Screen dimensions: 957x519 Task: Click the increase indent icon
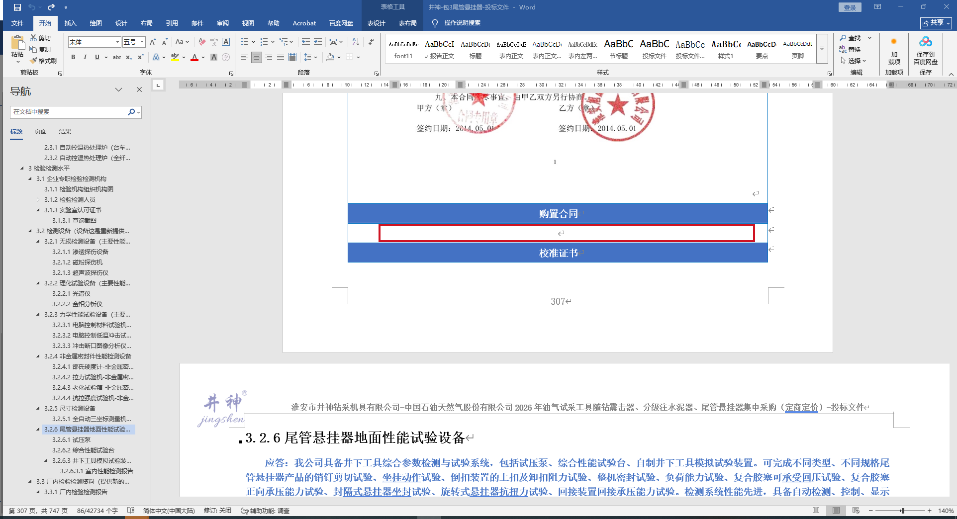click(x=318, y=42)
